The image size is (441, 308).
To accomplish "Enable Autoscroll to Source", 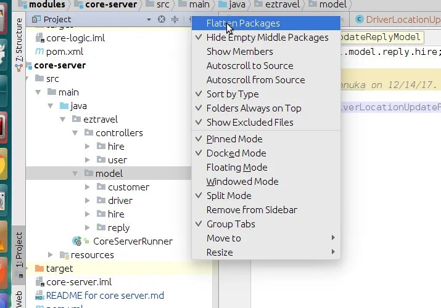I will (266, 65).
